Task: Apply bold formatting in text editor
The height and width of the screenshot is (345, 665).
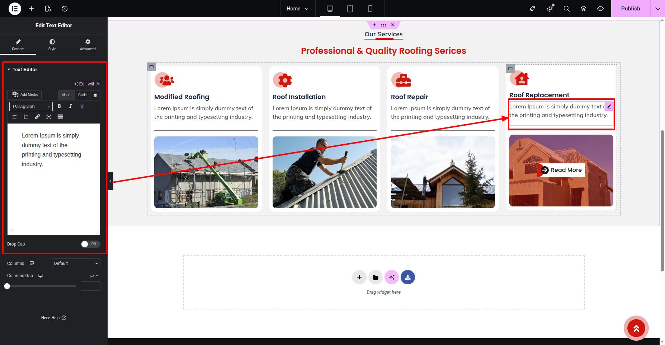Action: point(60,106)
